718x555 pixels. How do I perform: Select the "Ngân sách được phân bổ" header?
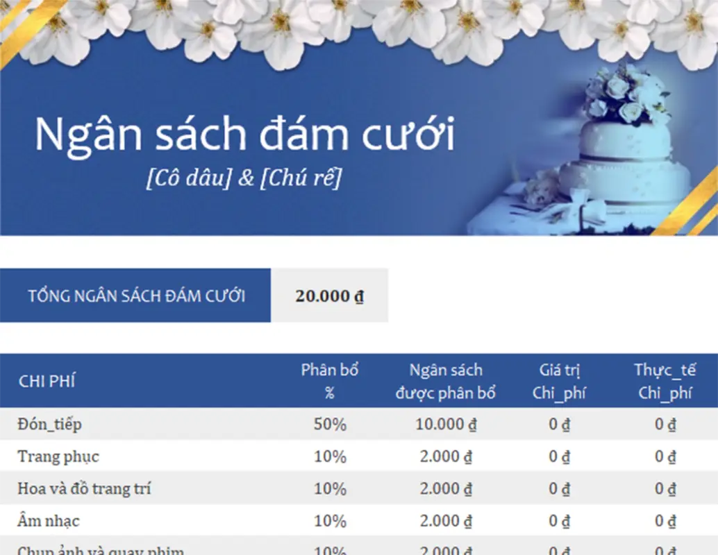click(x=446, y=381)
